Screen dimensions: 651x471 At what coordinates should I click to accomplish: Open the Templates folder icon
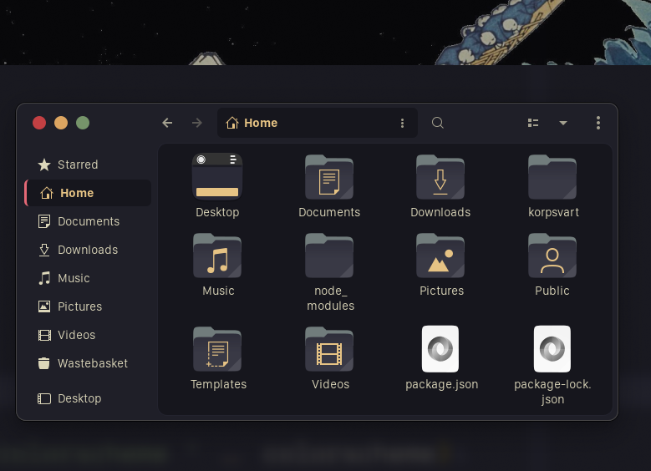(x=217, y=349)
